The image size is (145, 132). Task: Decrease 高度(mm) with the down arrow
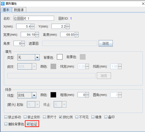click(76, 36)
